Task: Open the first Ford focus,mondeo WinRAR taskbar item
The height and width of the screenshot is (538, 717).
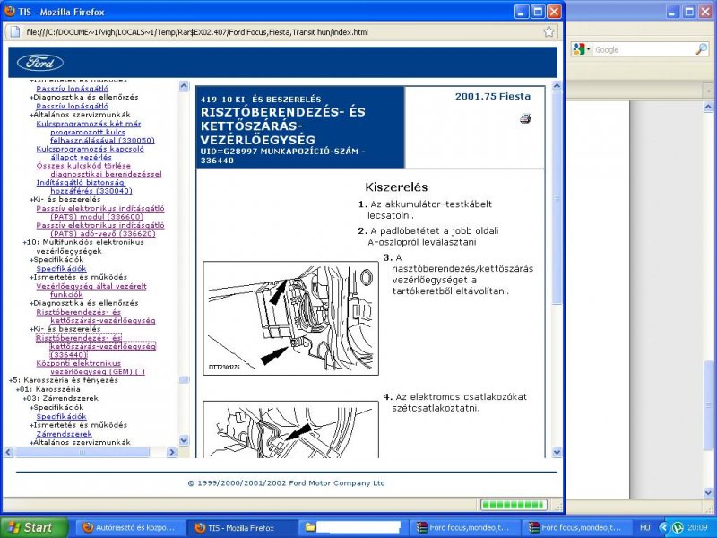Action: click(463, 527)
